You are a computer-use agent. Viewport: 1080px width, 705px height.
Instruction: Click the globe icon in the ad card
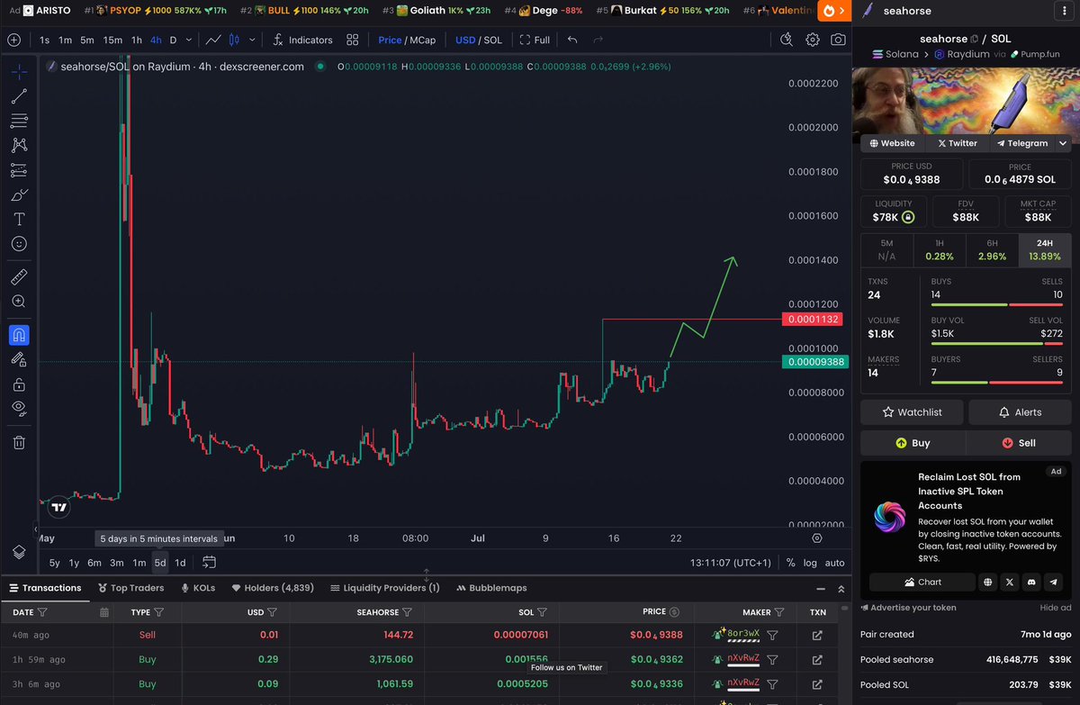click(987, 582)
